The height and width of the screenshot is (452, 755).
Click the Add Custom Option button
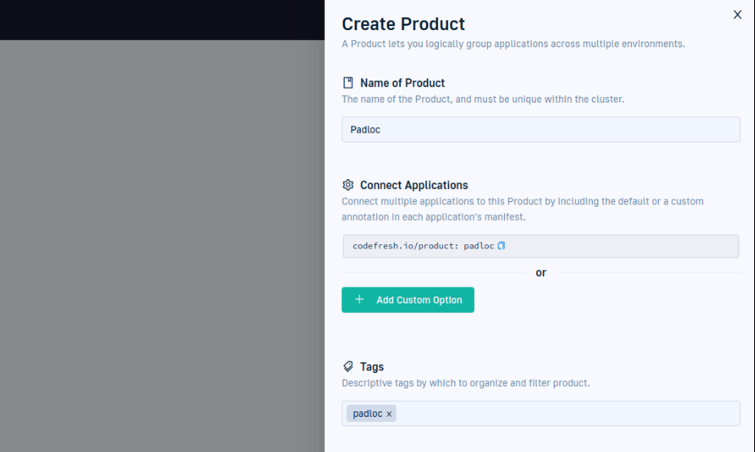[x=408, y=300]
